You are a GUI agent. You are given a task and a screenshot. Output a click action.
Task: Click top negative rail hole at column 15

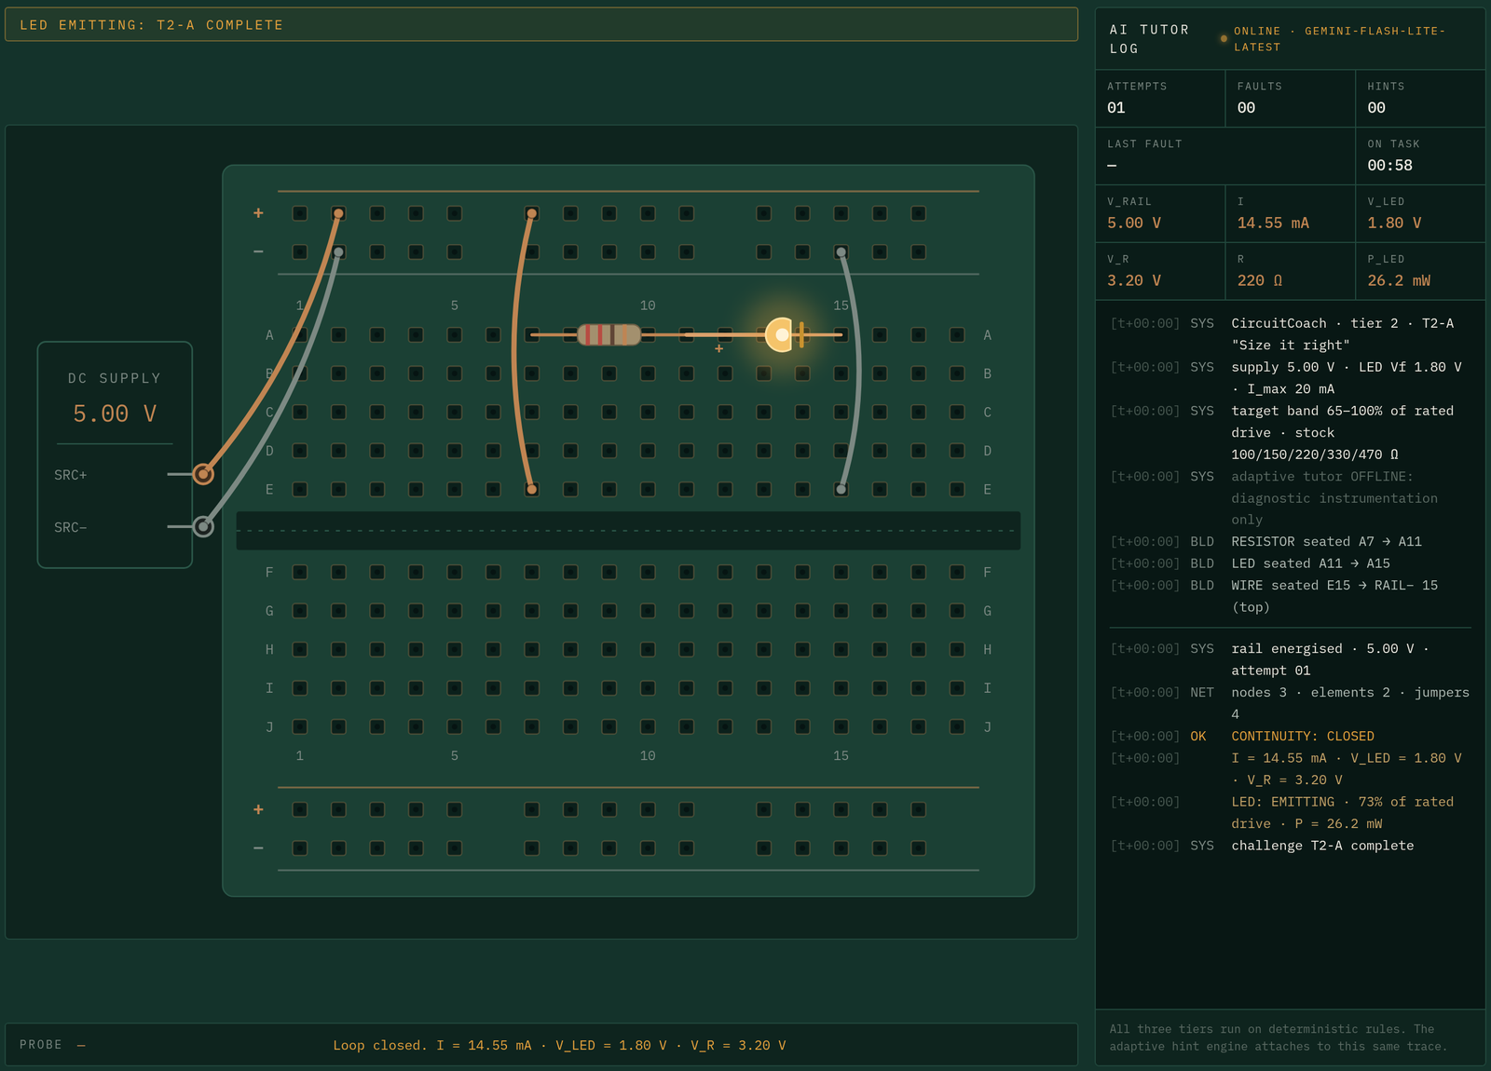[841, 251]
